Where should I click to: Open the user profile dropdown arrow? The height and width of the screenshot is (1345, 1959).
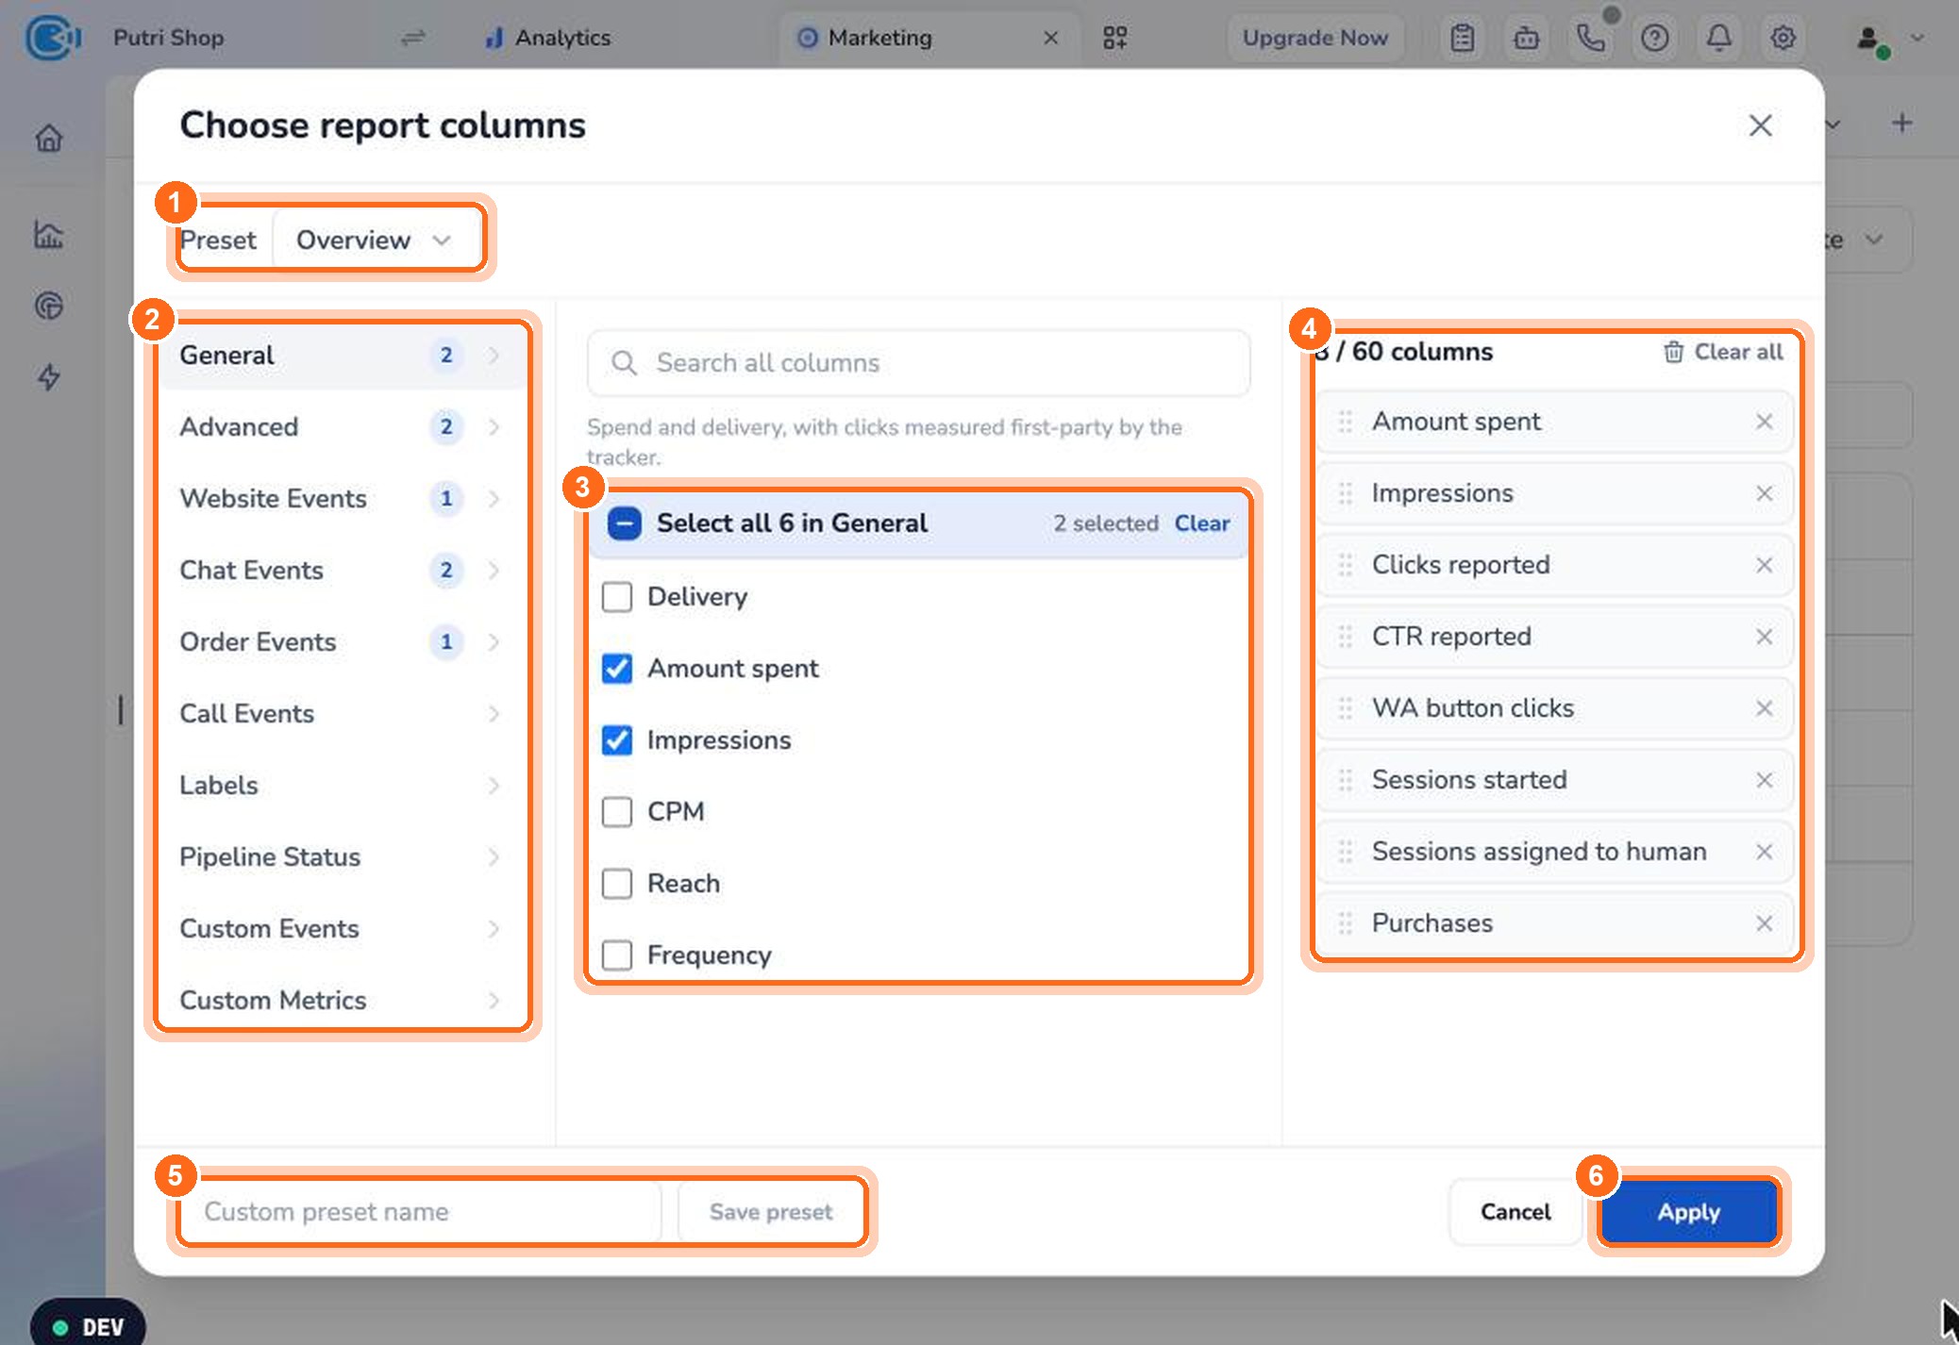click(x=1917, y=38)
